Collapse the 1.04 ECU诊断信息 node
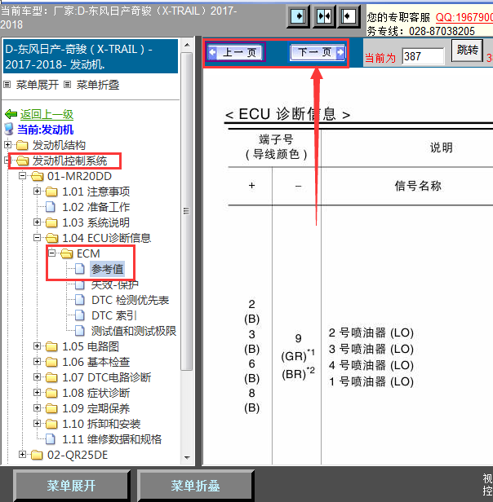Image resolution: width=493 pixels, height=502 pixels. pos(38,238)
